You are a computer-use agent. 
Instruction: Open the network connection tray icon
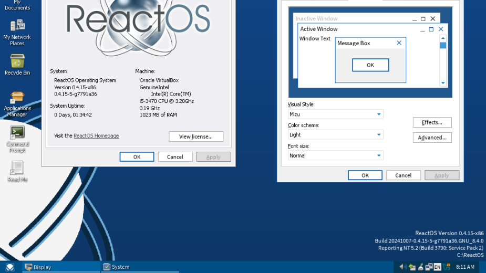(429, 267)
